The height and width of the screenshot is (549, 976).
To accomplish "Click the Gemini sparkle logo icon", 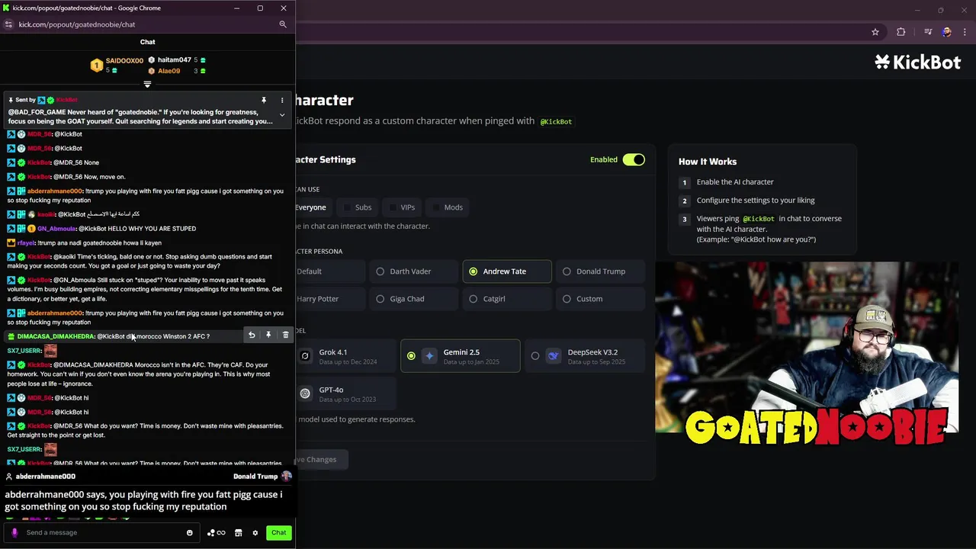I will click(x=429, y=356).
